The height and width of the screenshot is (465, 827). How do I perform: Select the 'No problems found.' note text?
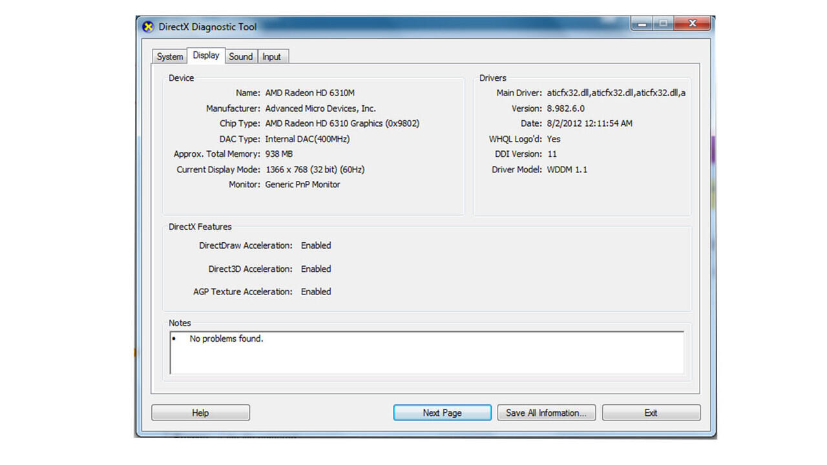tap(226, 338)
